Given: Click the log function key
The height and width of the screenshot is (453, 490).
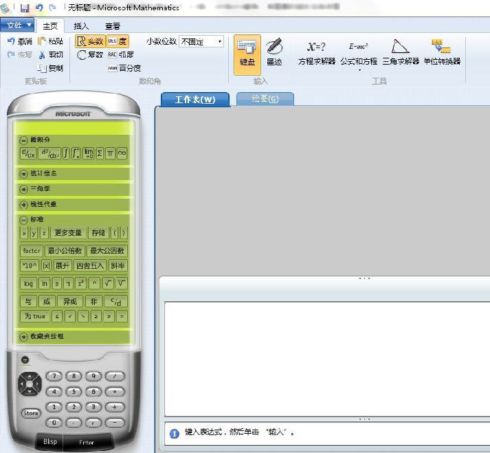Looking at the screenshot, I should 28,284.
